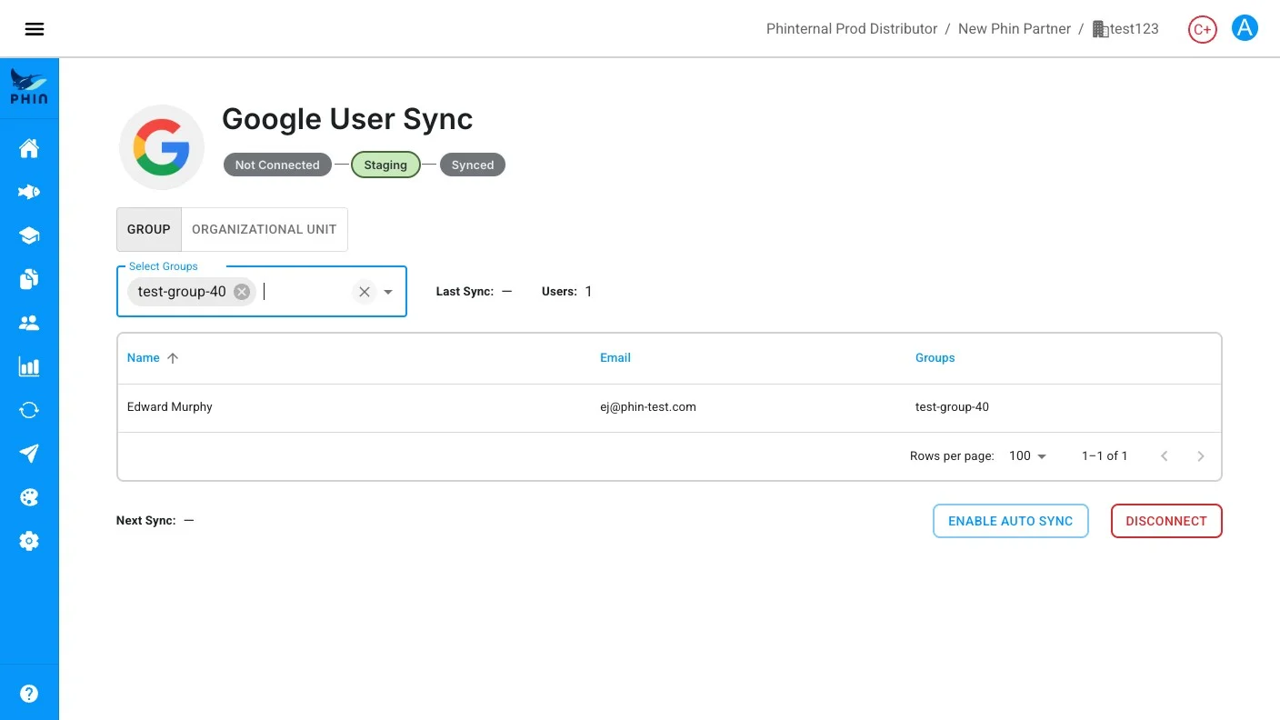Open the palette branding icon
The width and height of the screenshot is (1280, 720).
click(29, 497)
